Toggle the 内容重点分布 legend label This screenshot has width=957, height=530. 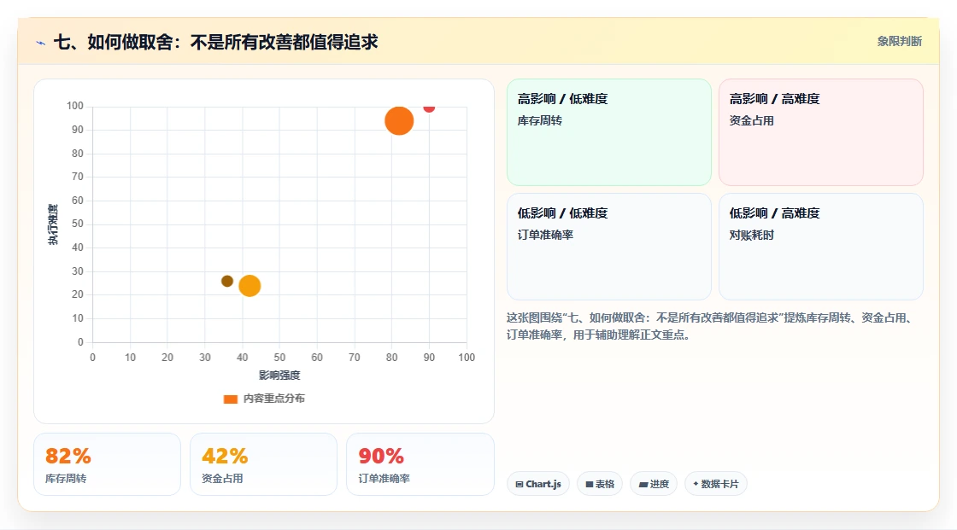coord(273,399)
